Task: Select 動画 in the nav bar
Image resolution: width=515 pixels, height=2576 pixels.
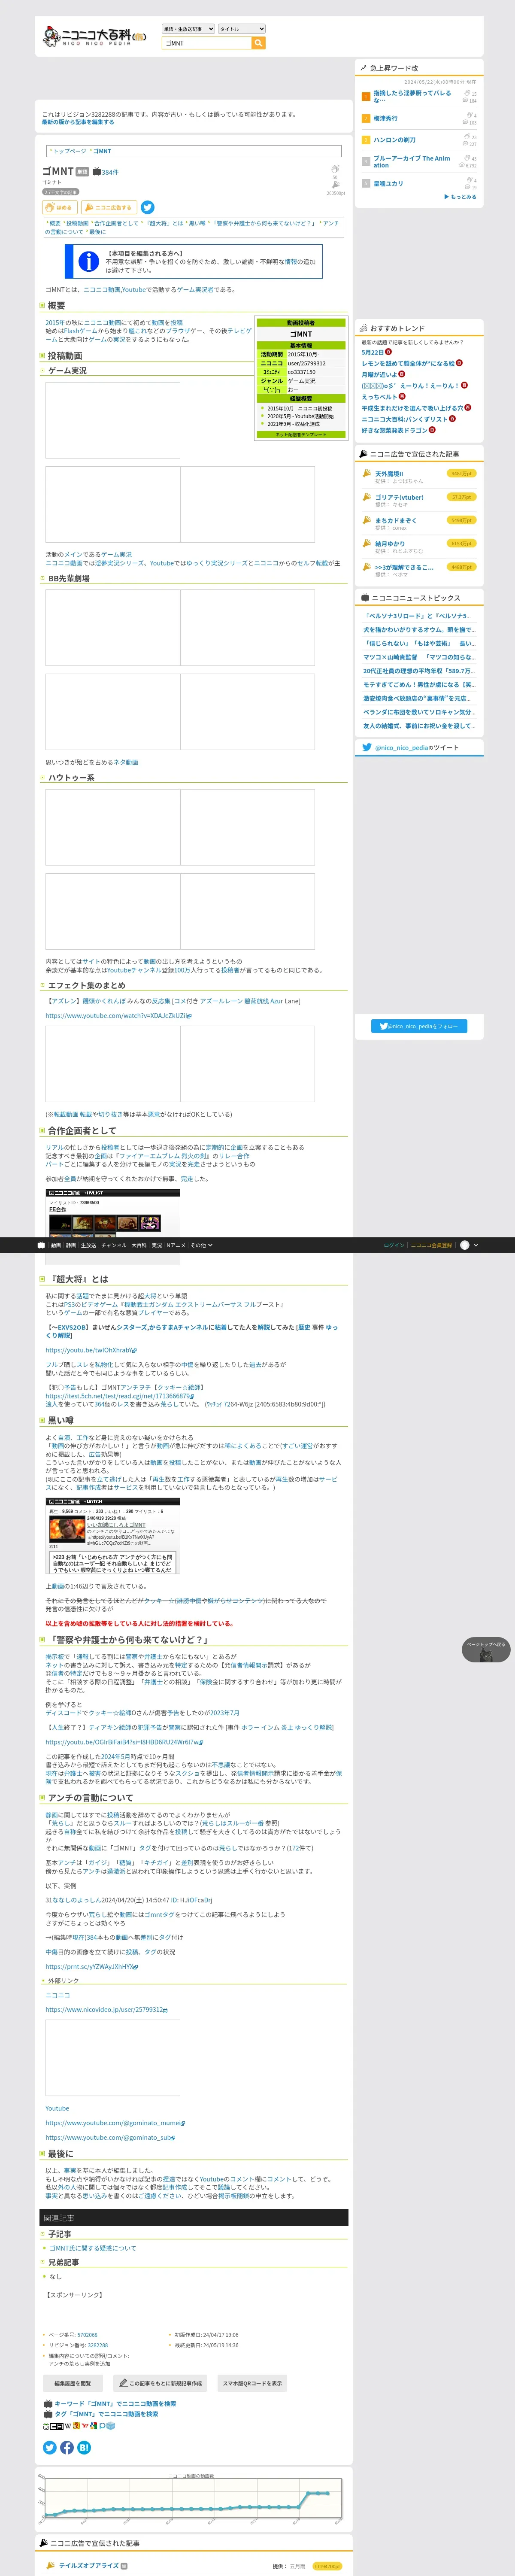Action: coord(56,1245)
